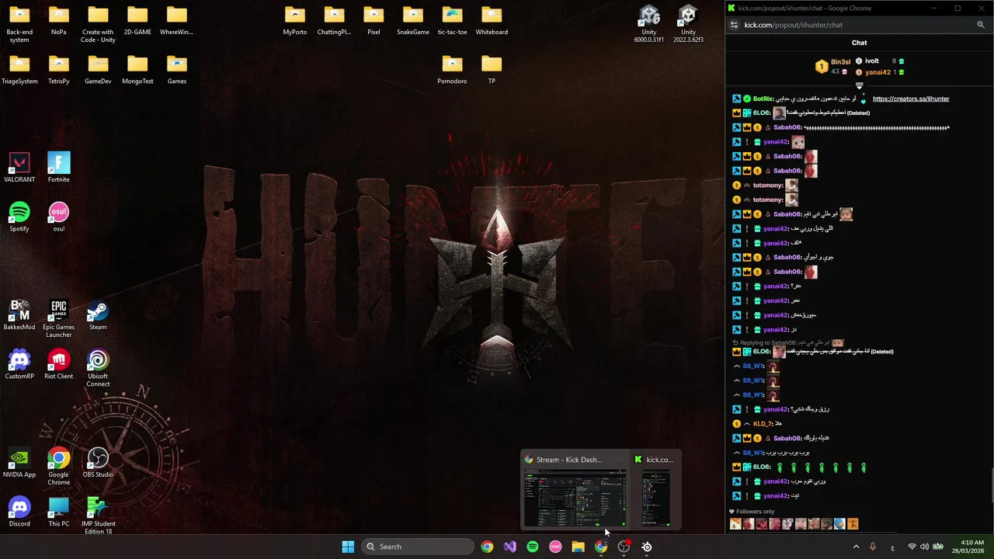Launch OBS Studio from the desktop

tap(98, 463)
